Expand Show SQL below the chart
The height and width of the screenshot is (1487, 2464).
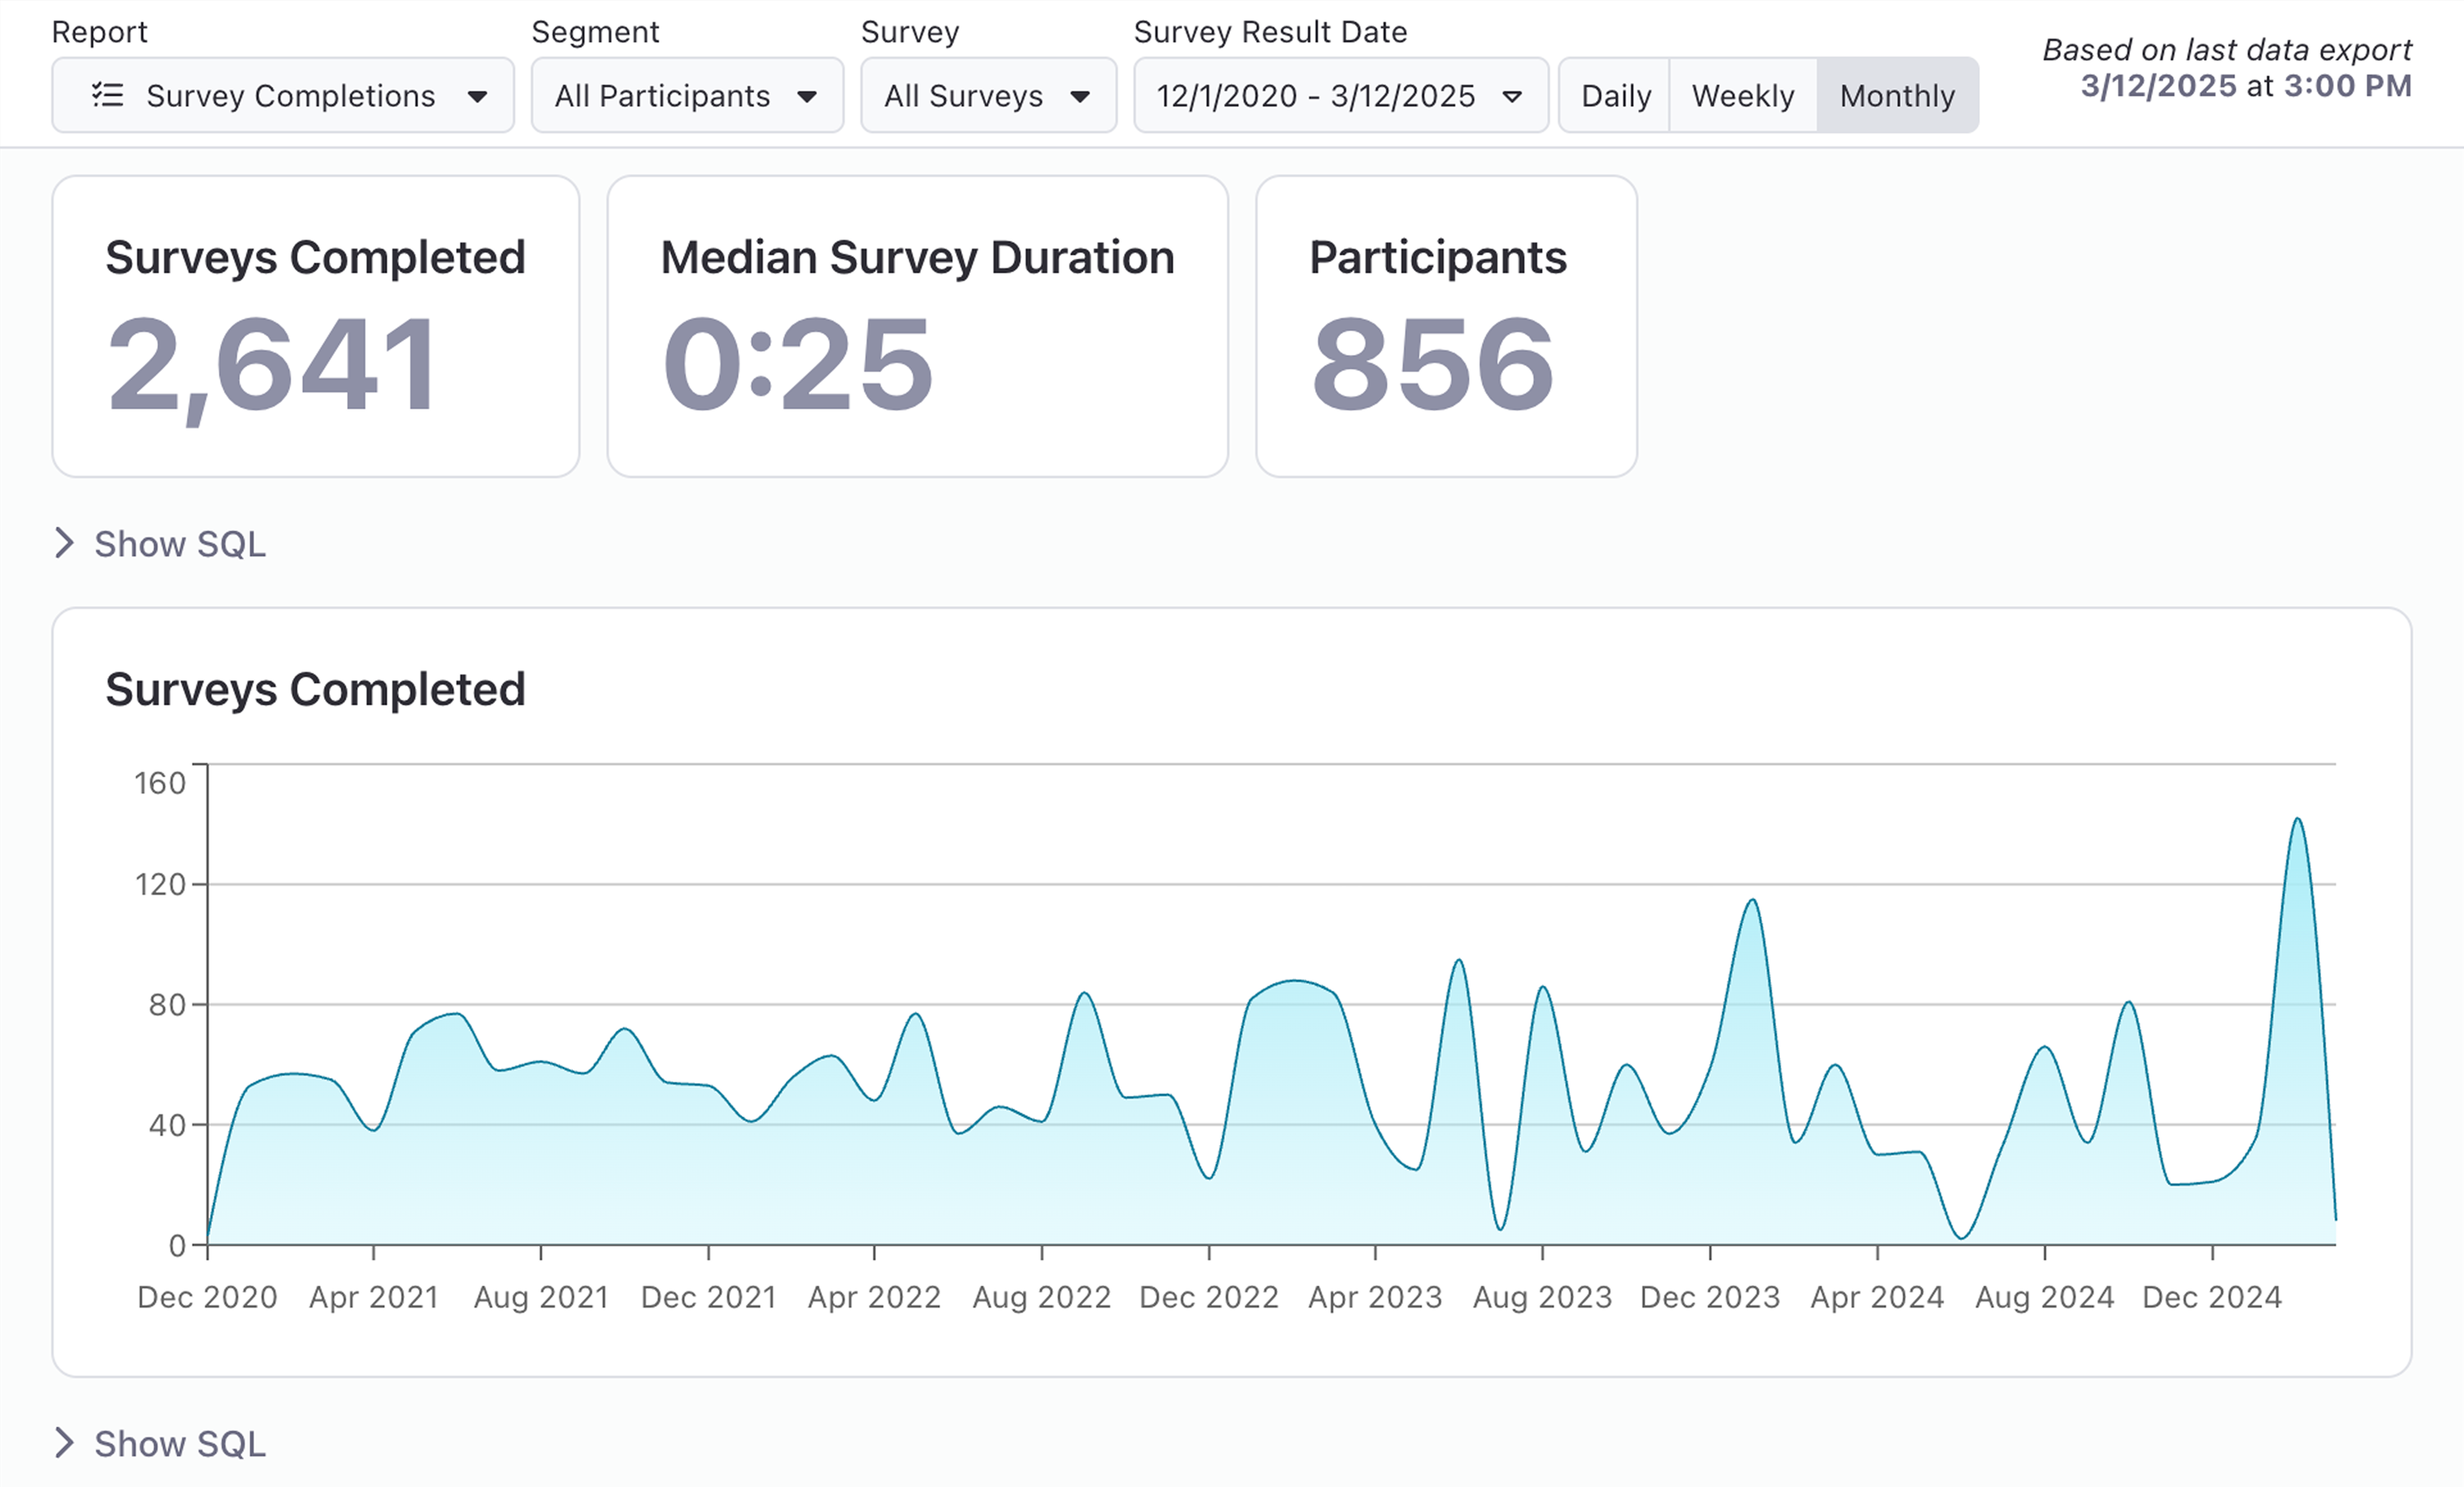180,1443
